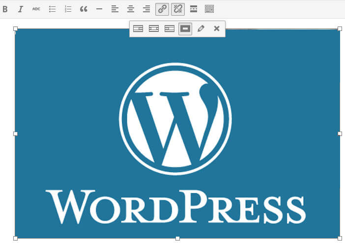Toggle bold formatting
This screenshot has width=345, height=243.
5,9
